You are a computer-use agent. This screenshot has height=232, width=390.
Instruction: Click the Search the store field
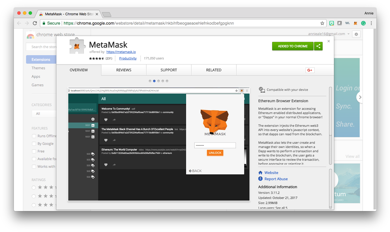coord(41,47)
